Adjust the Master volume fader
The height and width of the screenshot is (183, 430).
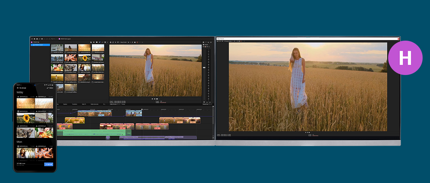[x=205, y=68]
